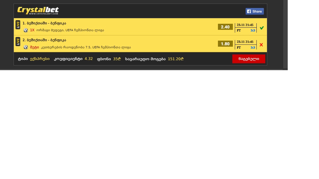Image resolution: width=319 pixels, height=179 pixels.
Task: Click the 23.11 21:45 date on bet 2
Action: point(245,42)
